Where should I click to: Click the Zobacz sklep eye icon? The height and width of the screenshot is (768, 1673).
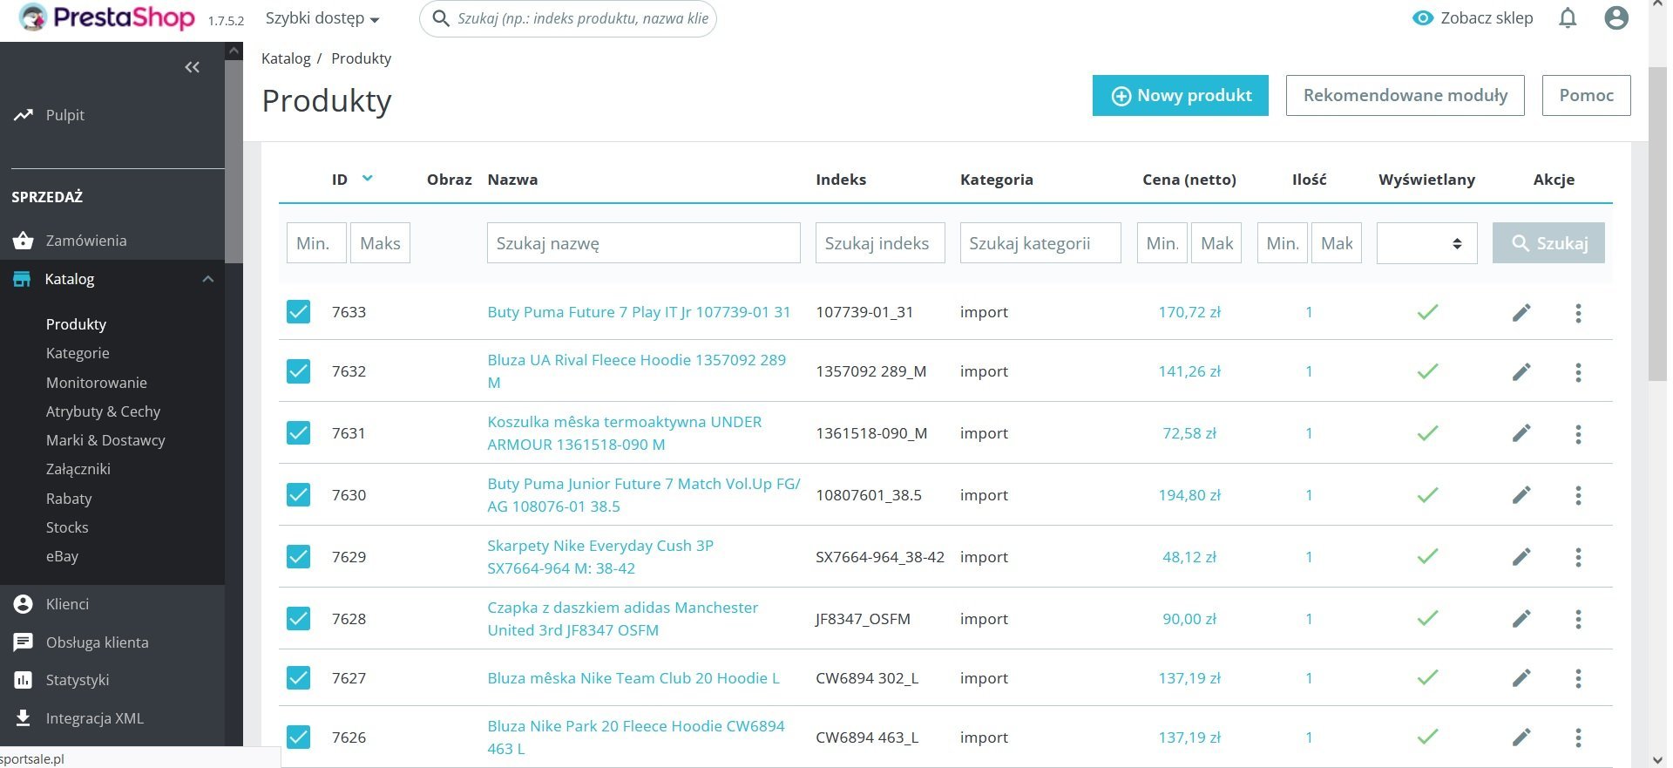(1423, 18)
